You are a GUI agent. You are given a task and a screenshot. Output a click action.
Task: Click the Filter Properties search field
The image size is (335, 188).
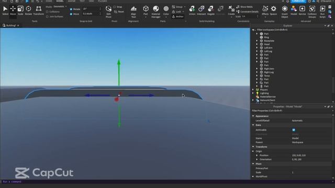click(292, 111)
